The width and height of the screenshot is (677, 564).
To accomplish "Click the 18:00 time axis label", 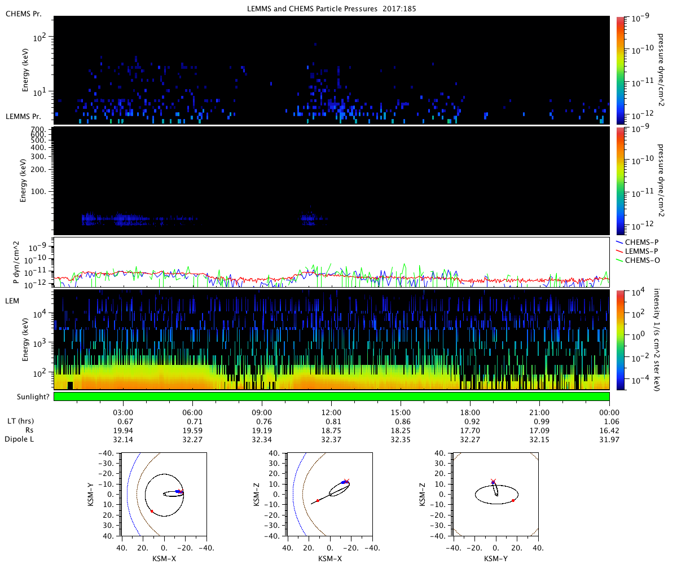I will pos(470,412).
